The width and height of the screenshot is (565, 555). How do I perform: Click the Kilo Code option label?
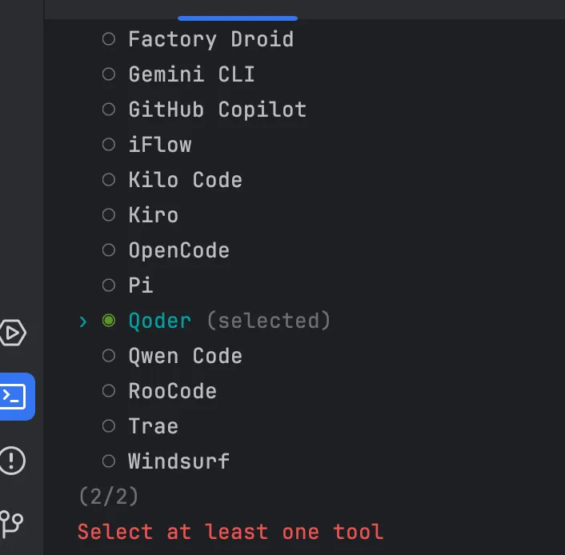185,180
